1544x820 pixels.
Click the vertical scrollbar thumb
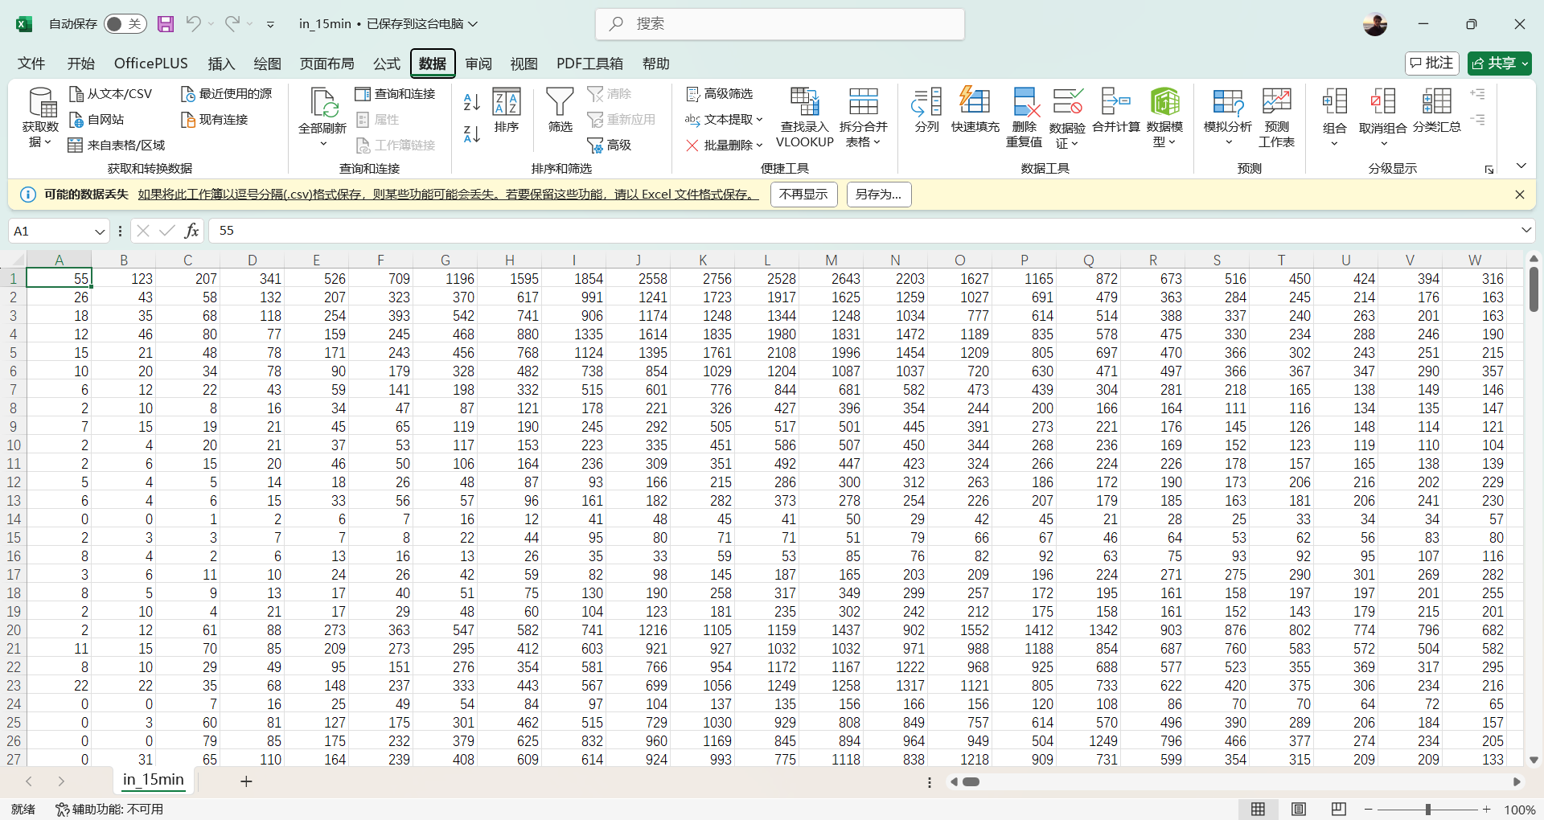(x=1534, y=289)
